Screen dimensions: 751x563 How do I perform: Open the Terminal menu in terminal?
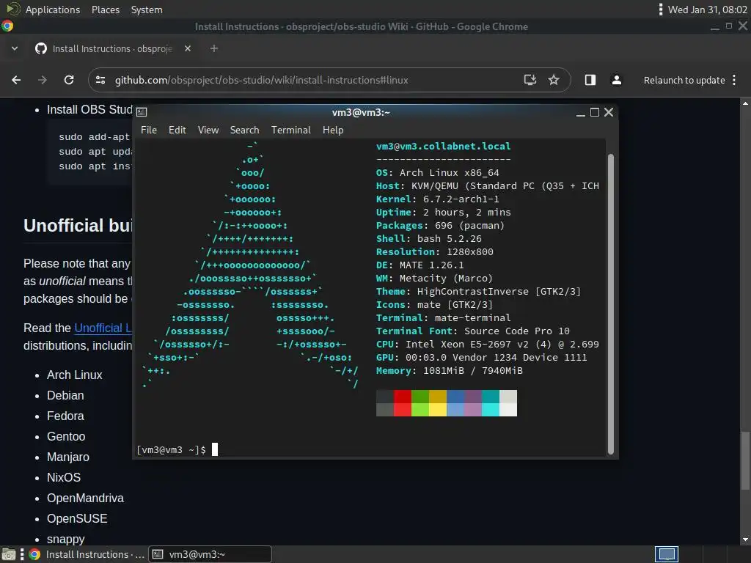290,130
